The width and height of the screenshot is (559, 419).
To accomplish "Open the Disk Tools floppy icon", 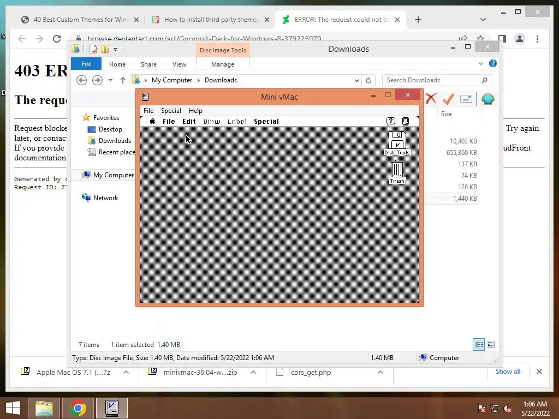I will [x=397, y=143].
